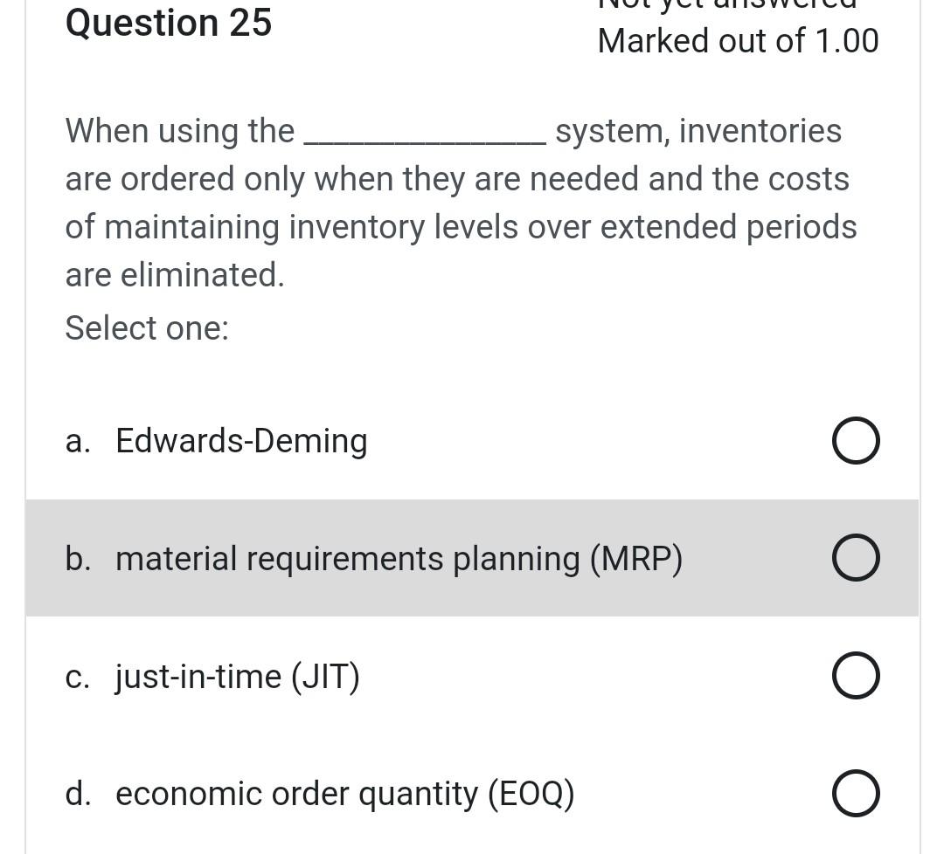Click the letter c. label
This screenshot has width=944, height=854.
pos(78,675)
